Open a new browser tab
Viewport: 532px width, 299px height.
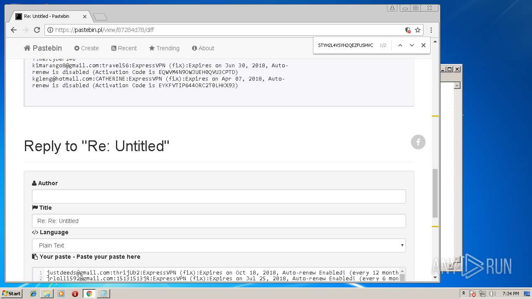point(100,17)
